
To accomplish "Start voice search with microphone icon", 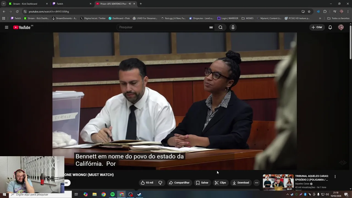I will tap(233, 27).
